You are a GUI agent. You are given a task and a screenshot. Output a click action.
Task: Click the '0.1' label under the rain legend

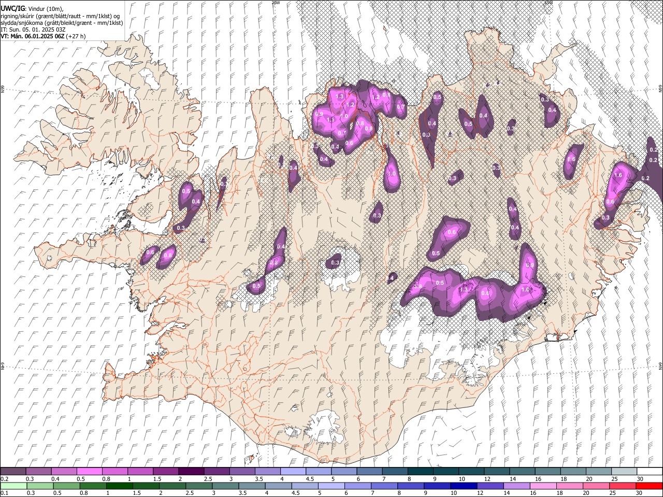pos(4,493)
